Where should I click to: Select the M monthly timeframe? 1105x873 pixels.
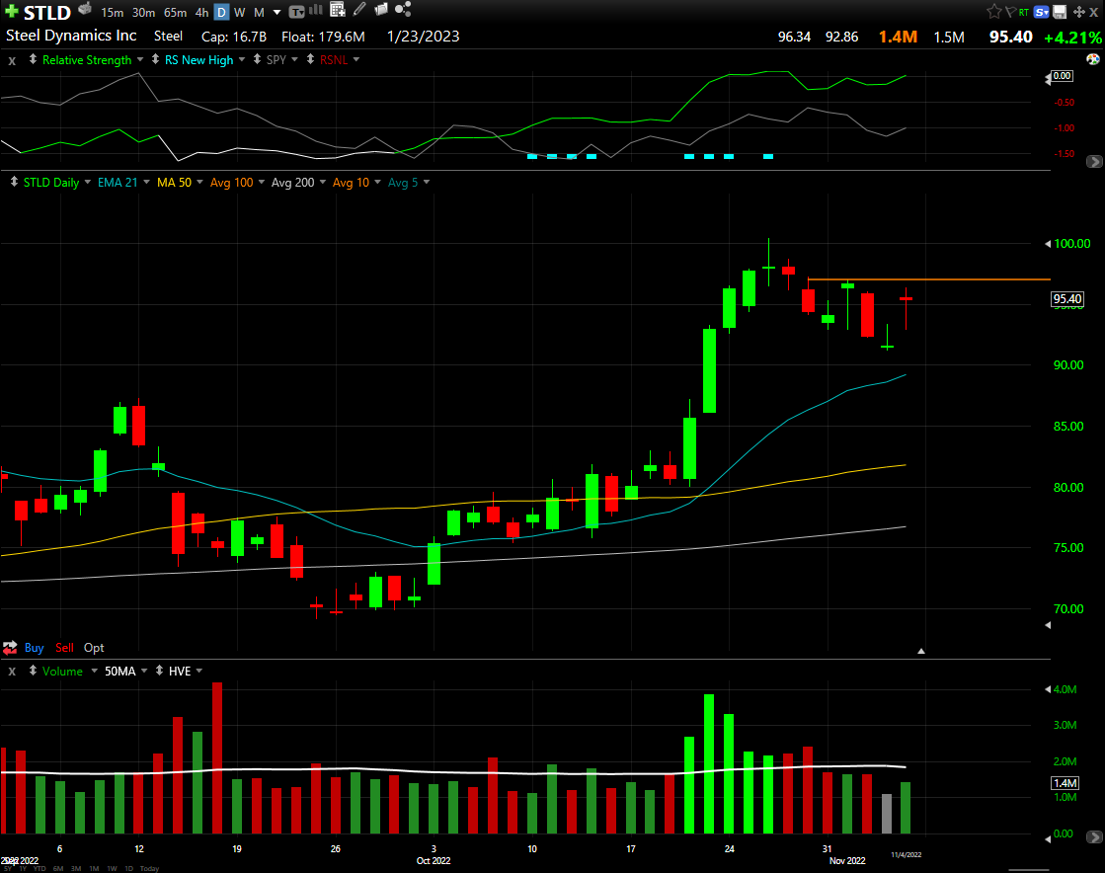pos(259,13)
